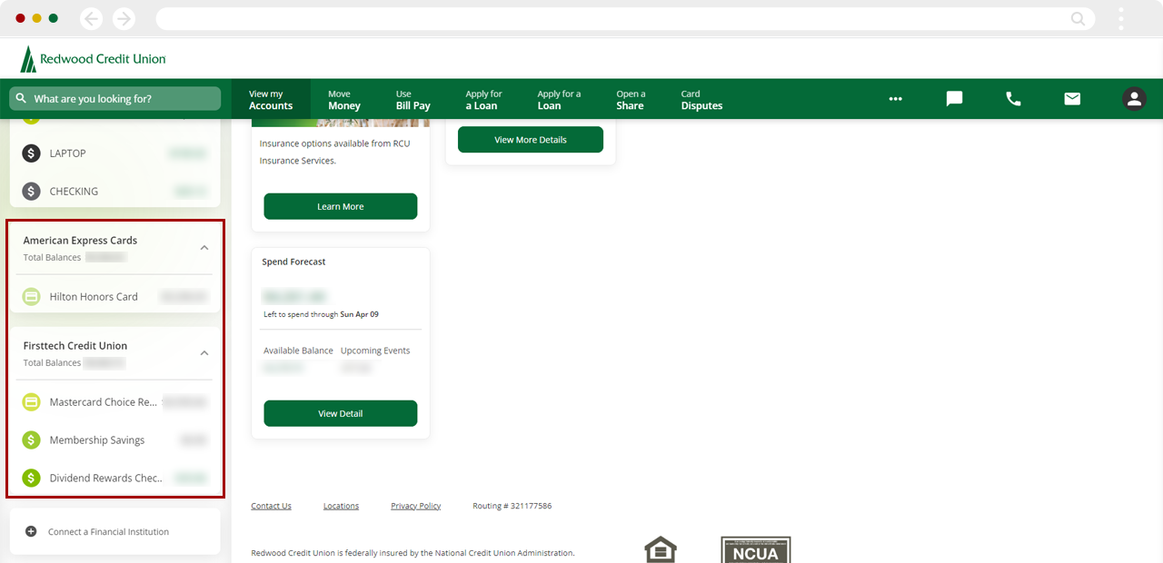Click the plus icon for Connect a Financial Institution
1163x563 pixels.
click(x=31, y=532)
